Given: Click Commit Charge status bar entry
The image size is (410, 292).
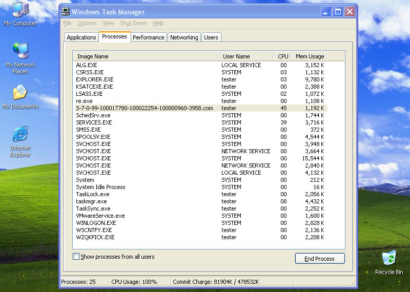Looking at the screenshot, I should (216, 282).
